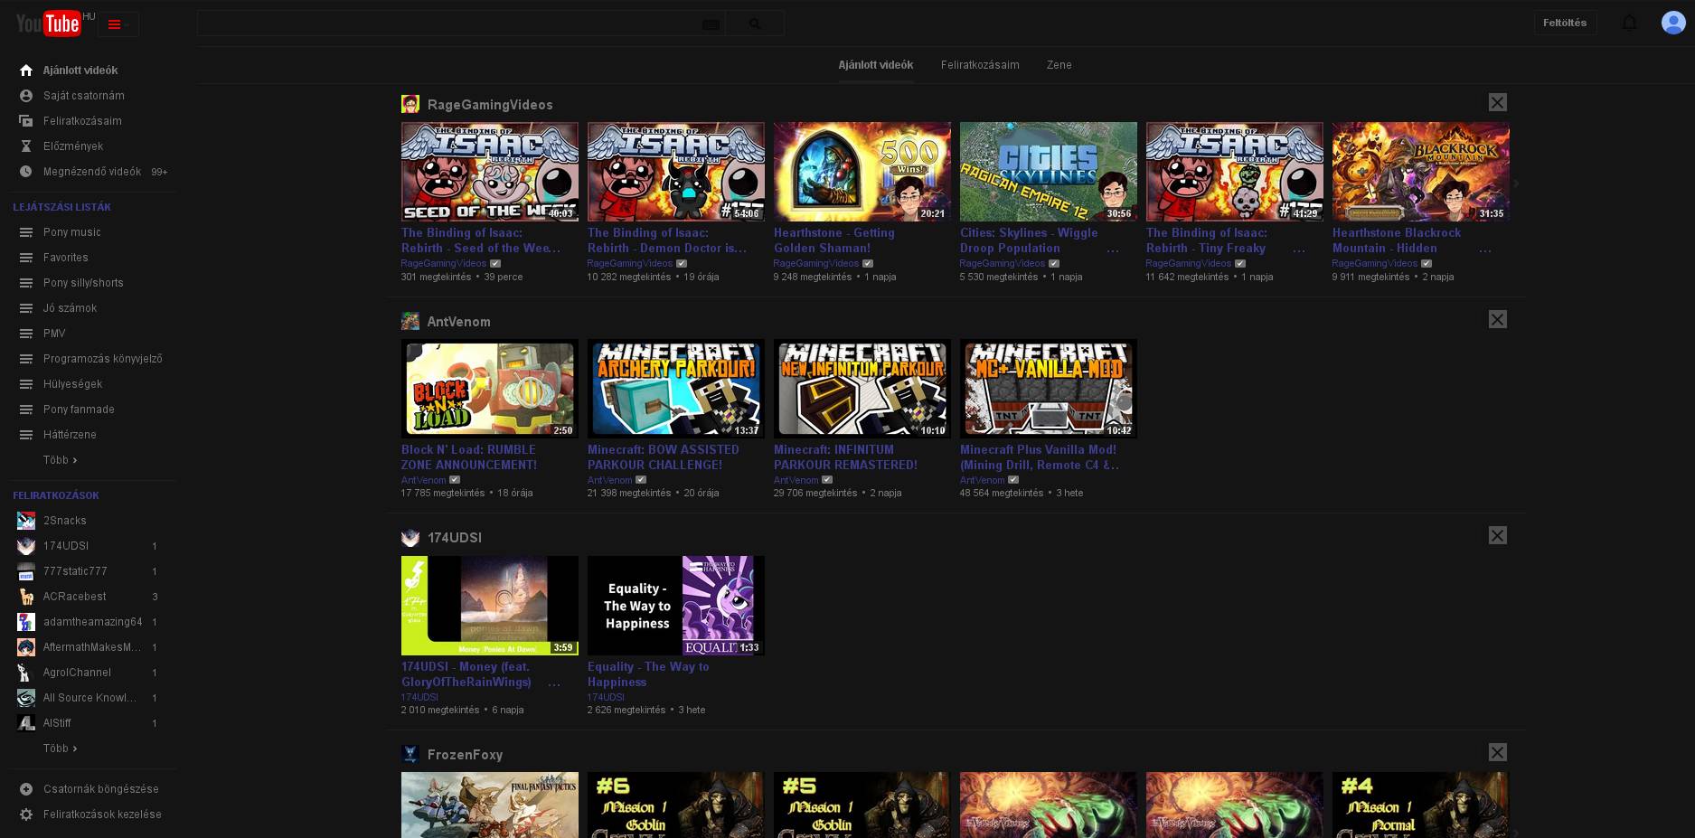Play the Isaac Seed of the Week thumbnail
Image resolution: width=1695 pixels, height=838 pixels.
click(x=490, y=172)
